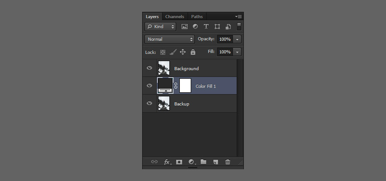Click the Opacity label
This screenshot has height=181, width=386.
(x=206, y=39)
